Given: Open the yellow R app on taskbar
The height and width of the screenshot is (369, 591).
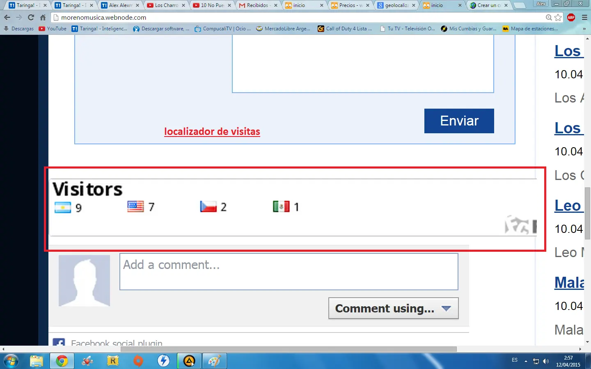Looking at the screenshot, I should coord(112,361).
